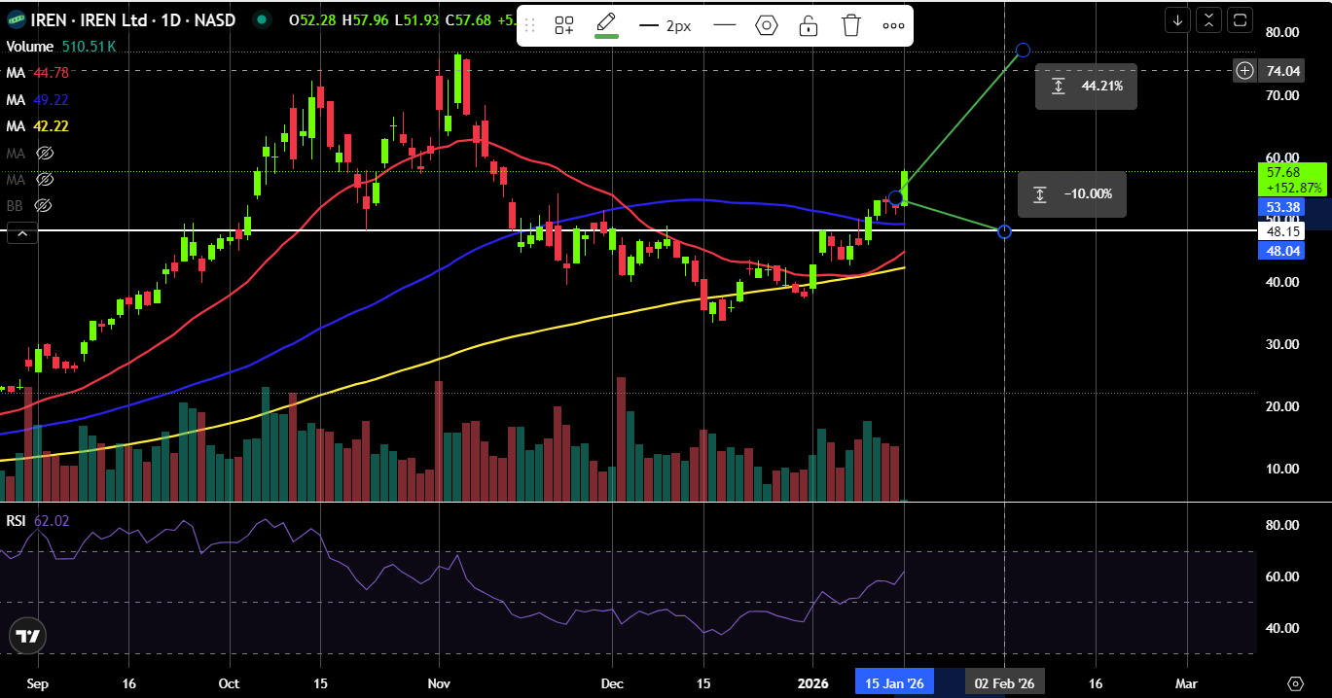The height and width of the screenshot is (698, 1332).
Task: Delete the drawing with trash icon
Action: coord(851,25)
